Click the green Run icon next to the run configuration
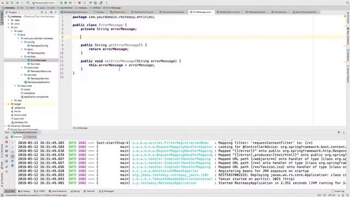This screenshot has height=197, width=350. 61,3
